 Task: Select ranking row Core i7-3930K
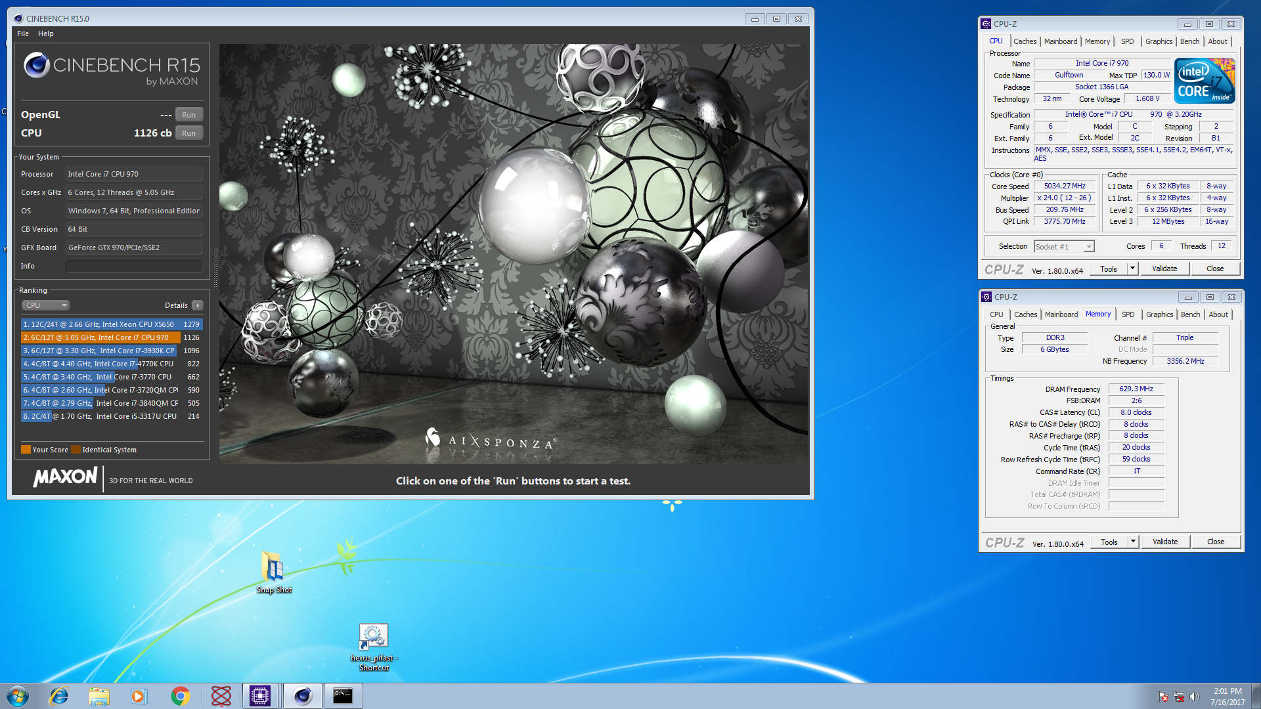(112, 351)
